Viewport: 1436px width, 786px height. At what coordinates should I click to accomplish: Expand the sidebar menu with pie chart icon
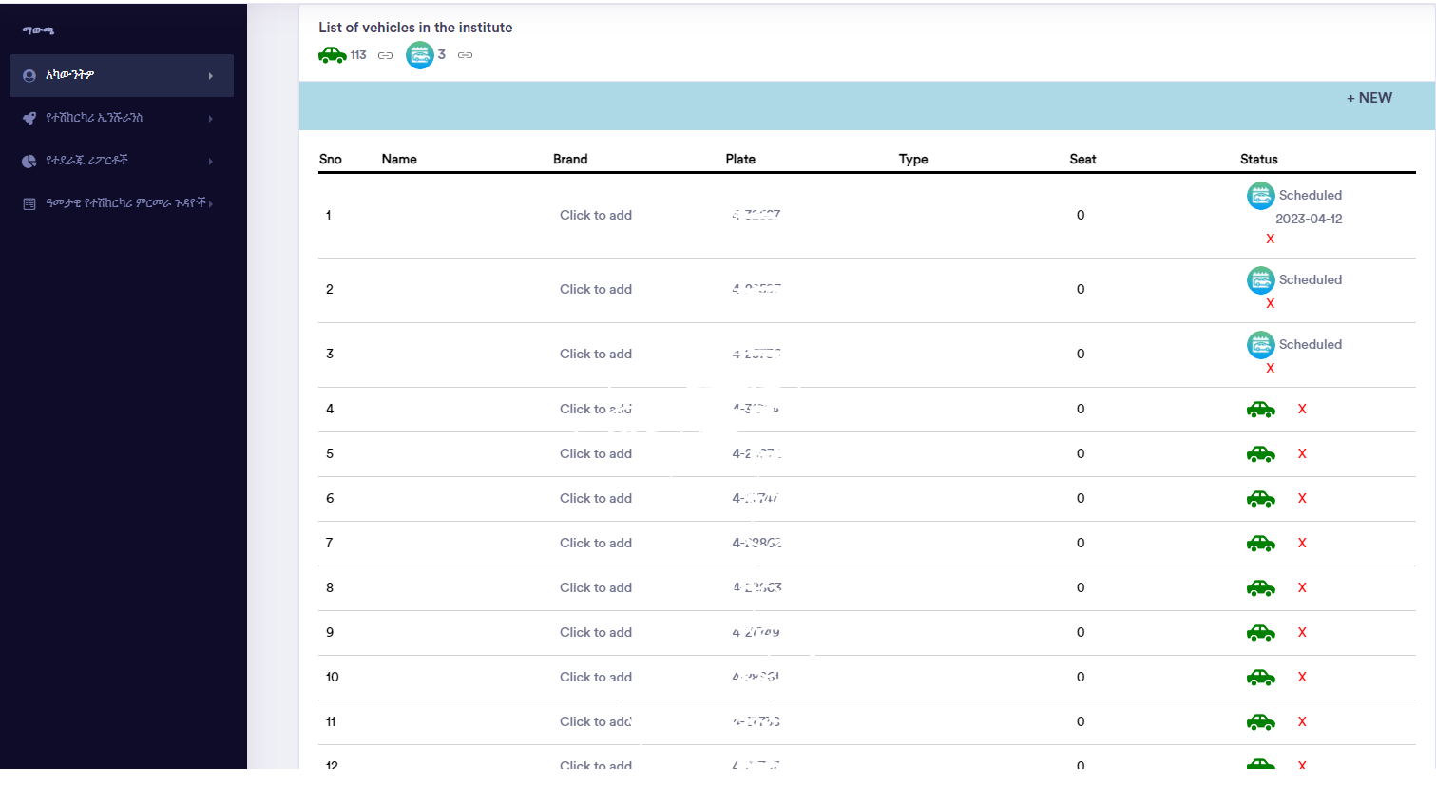click(121, 161)
